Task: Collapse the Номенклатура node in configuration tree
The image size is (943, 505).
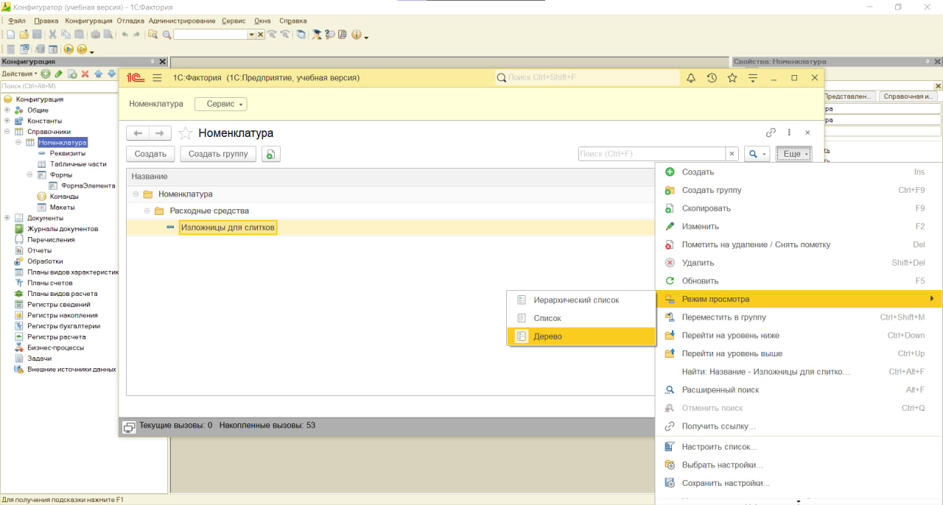Action: tap(18, 142)
